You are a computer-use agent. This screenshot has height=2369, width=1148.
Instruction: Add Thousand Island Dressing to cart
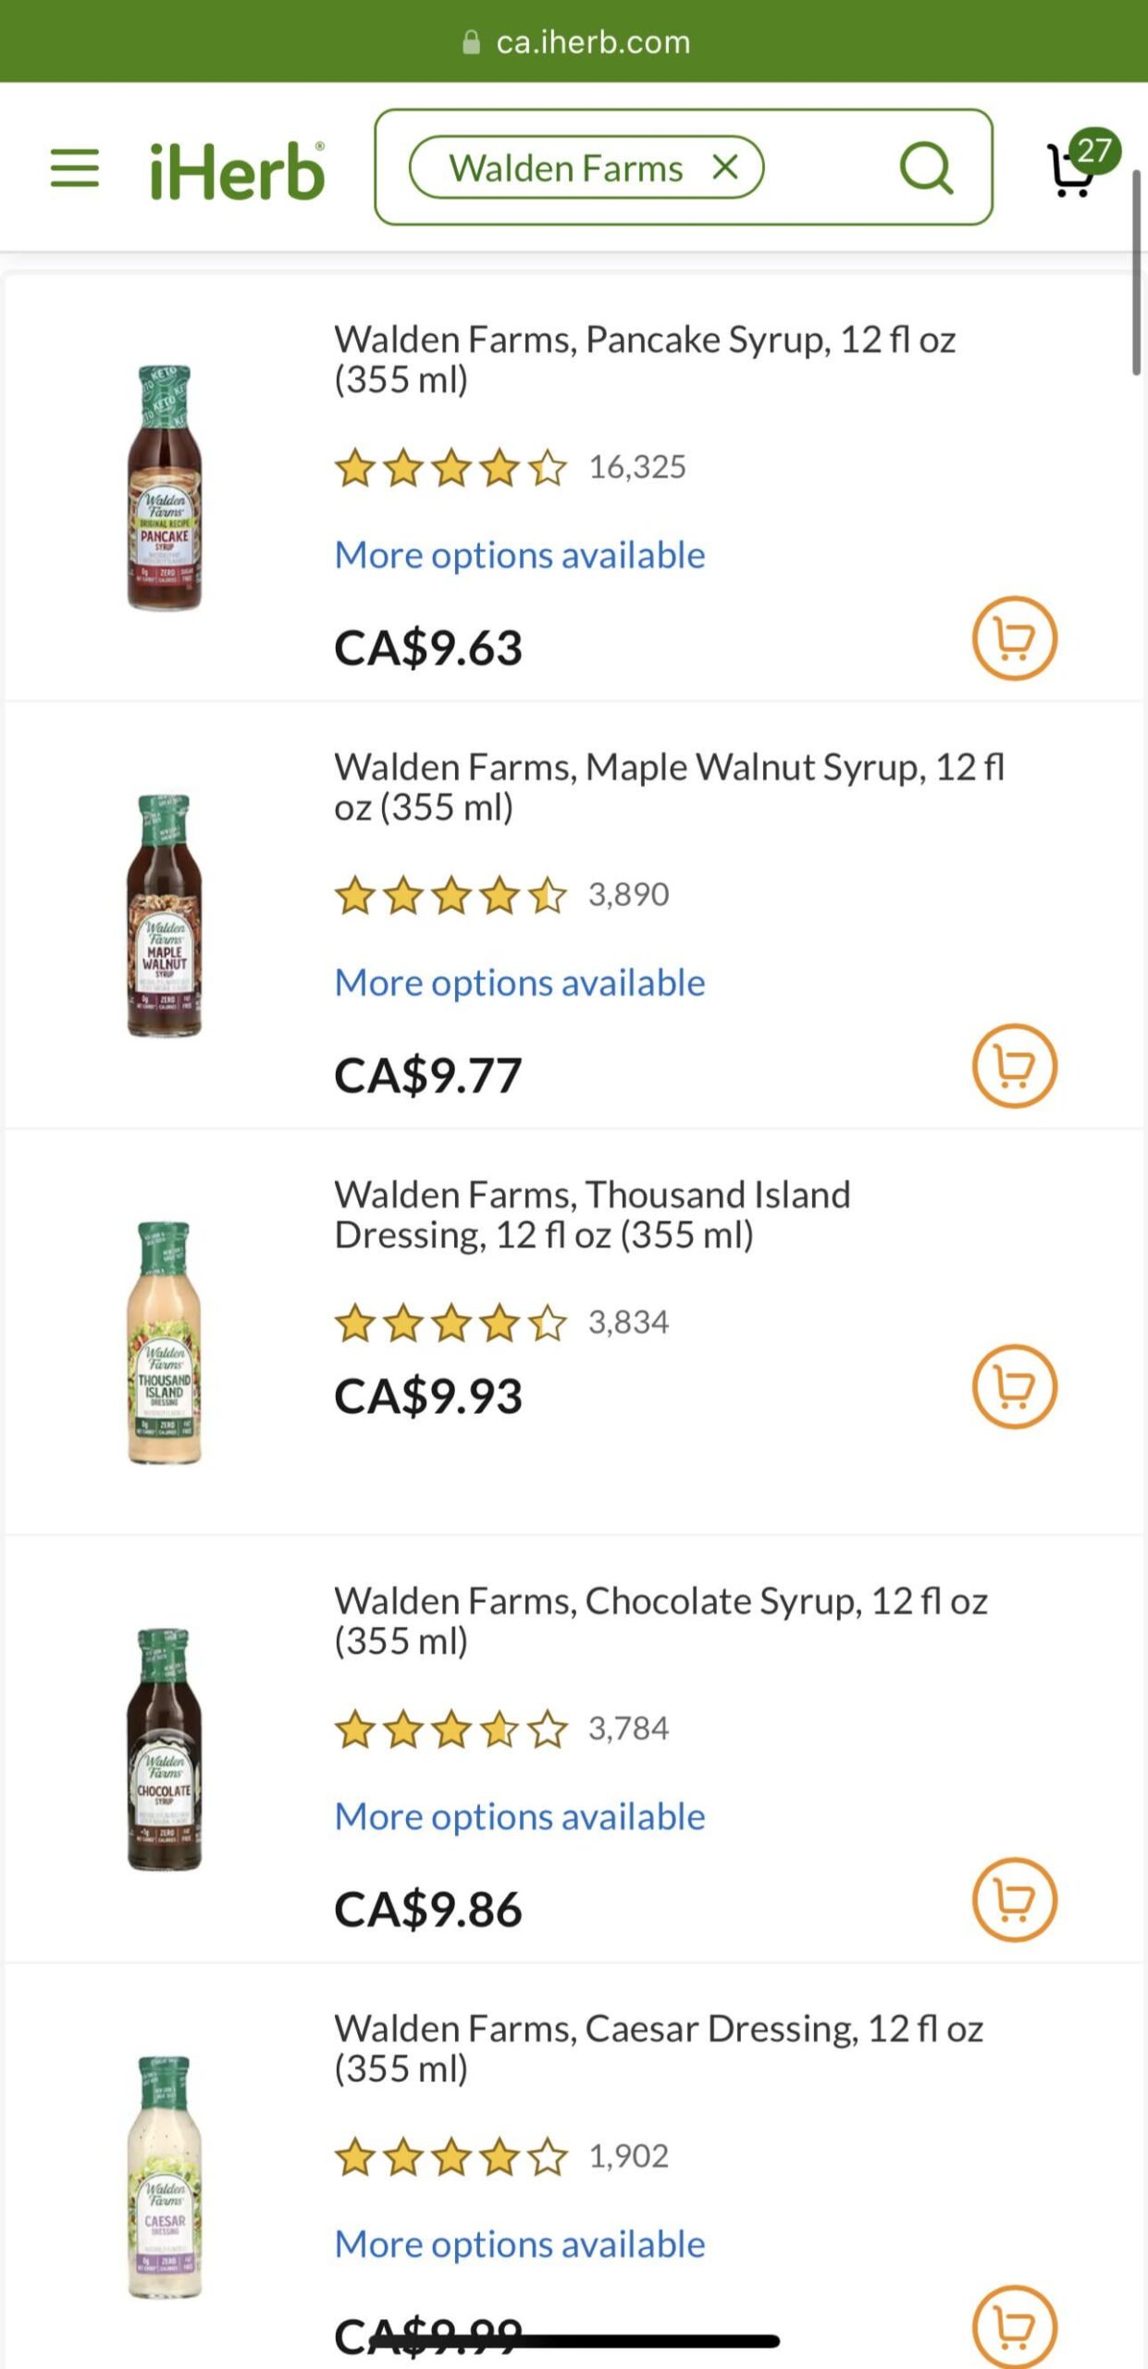pos(1014,1386)
